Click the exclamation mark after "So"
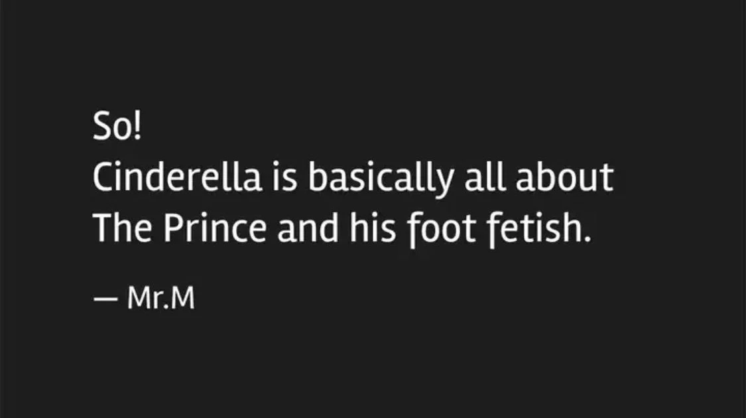This screenshot has width=746, height=418. point(137,126)
